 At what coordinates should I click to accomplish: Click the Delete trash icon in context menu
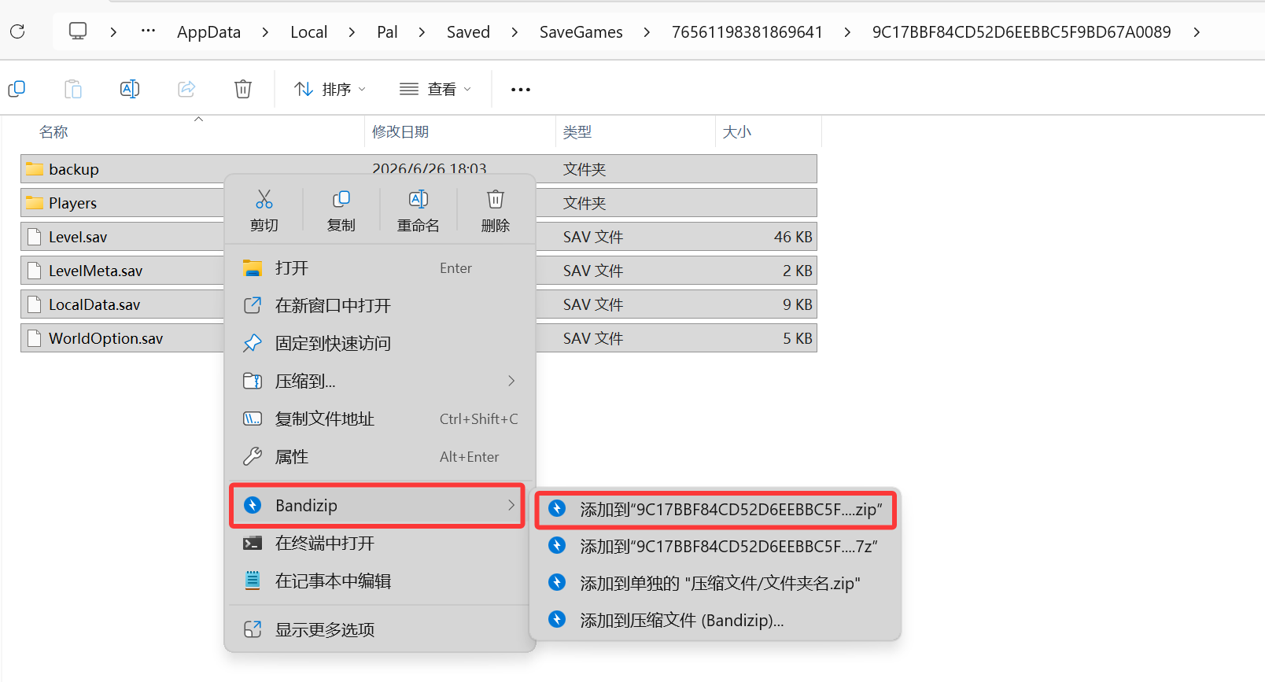click(496, 199)
